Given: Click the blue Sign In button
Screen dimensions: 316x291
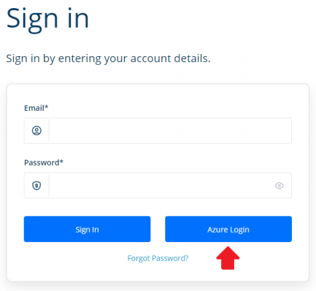Looking at the screenshot, I should tap(87, 229).
